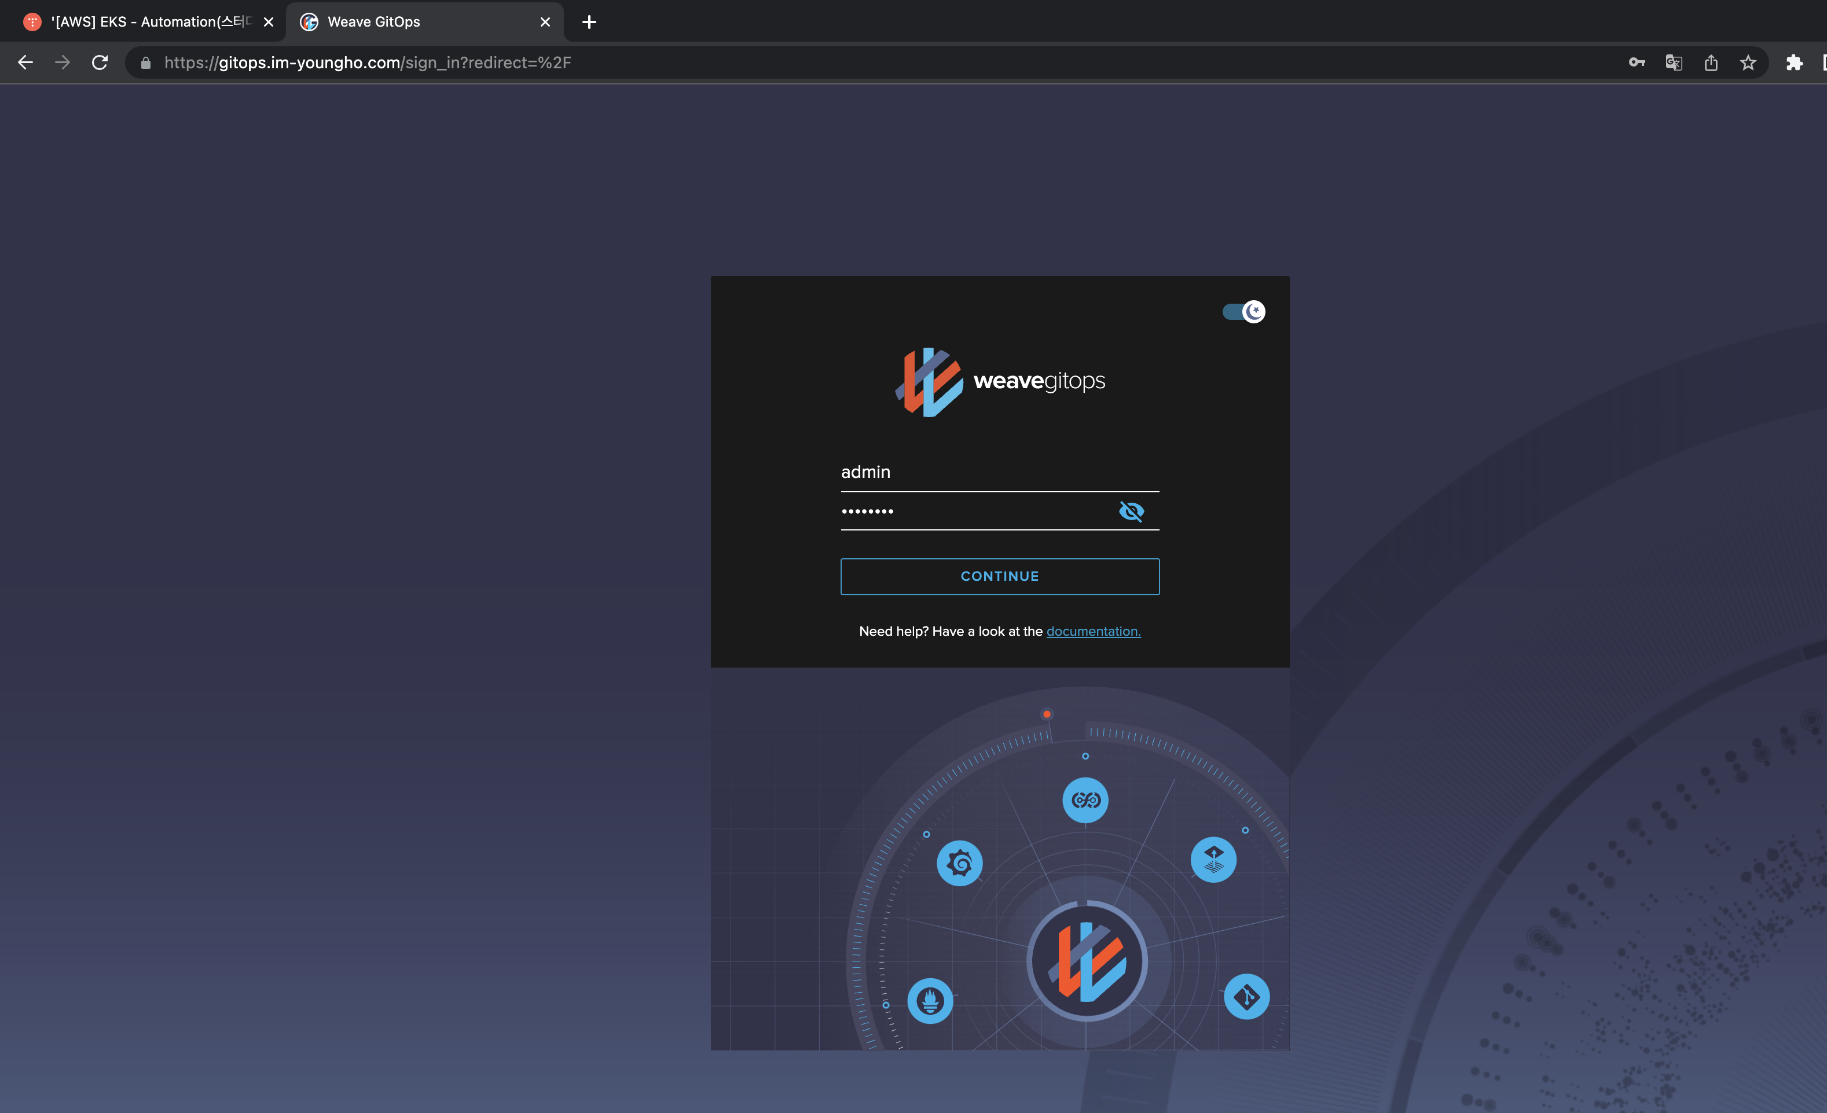Viewport: 1827px width, 1113px height.
Task: Open a new browser tab
Action: click(x=589, y=22)
